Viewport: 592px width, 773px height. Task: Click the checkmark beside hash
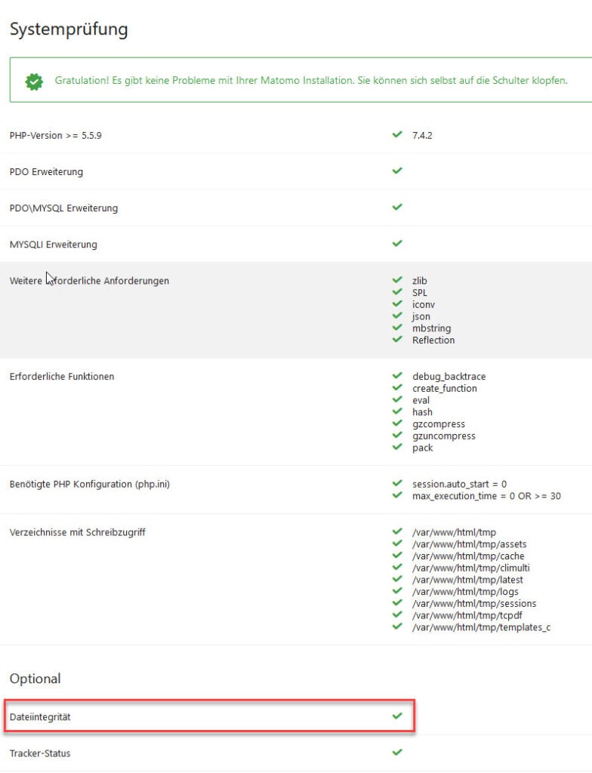point(397,411)
